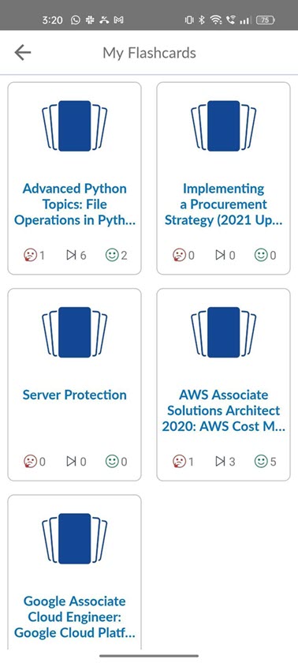Select the skip icon on Advanced Python card
This screenshot has width=298, height=663.
coord(72,255)
